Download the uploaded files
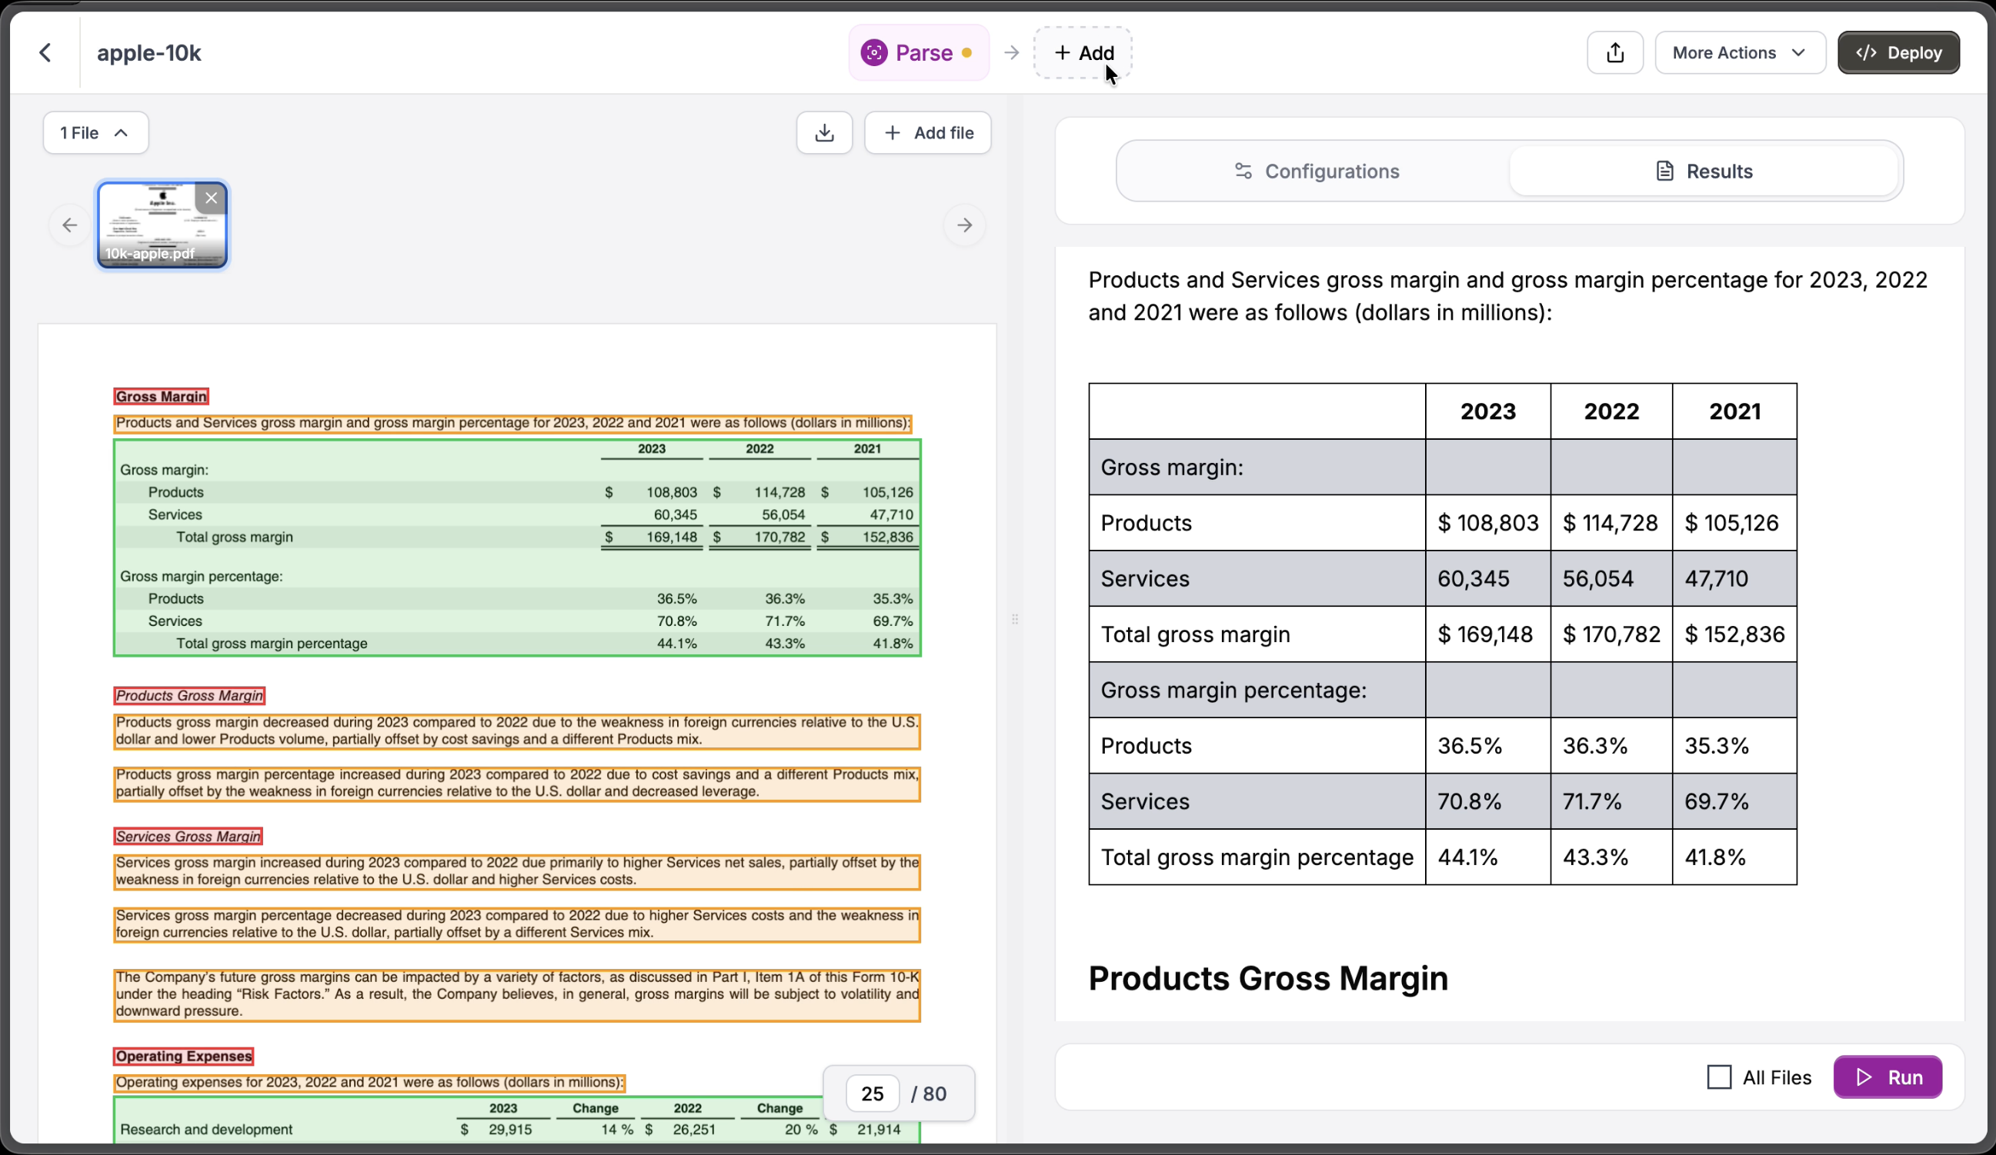This screenshot has height=1155, width=1996. [825, 132]
